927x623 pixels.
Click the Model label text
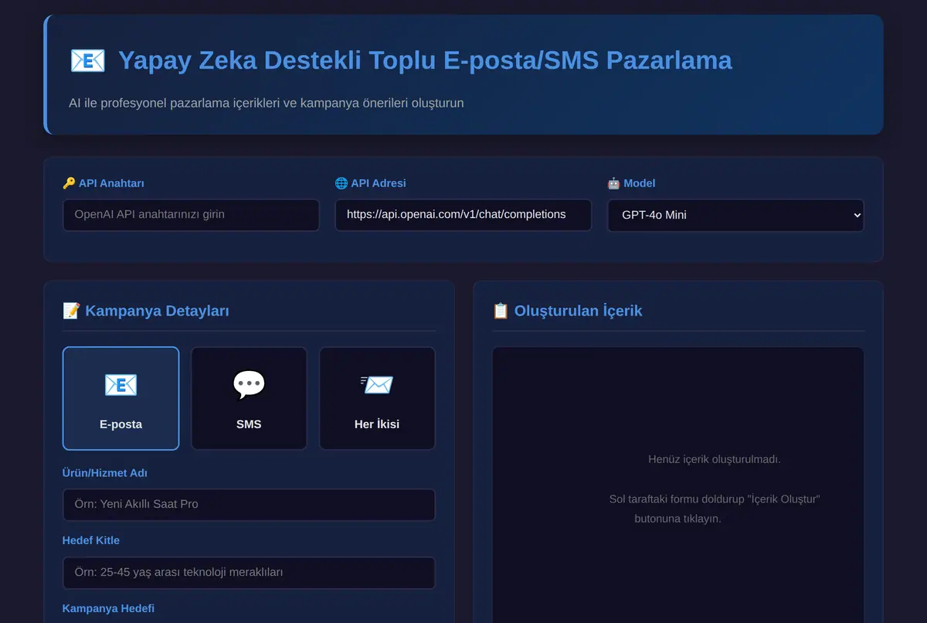tap(640, 183)
